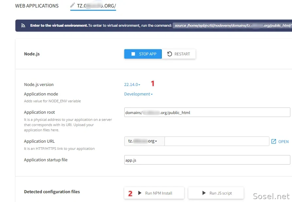This screenshot has height=202, width=292.
Task: Click the 'Node.js version' label
Action: click(x=39, y=85)
